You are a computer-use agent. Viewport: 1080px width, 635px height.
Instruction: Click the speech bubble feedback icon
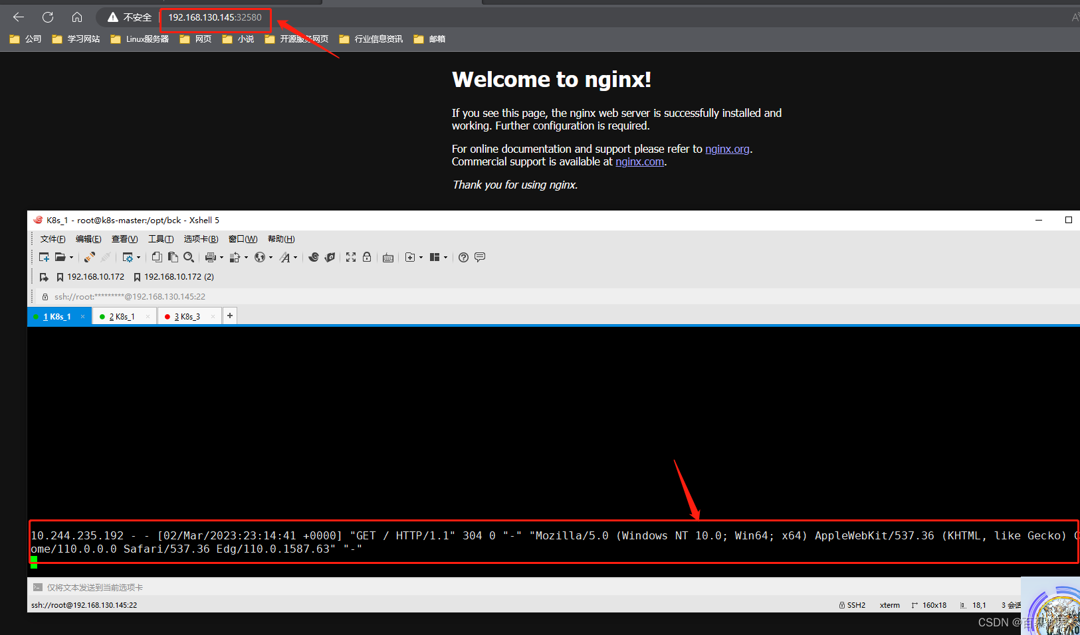[480, 257]
